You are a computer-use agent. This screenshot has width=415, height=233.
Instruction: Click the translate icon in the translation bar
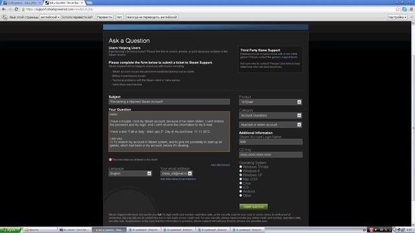pyautogui.click(x=5, y=17)
